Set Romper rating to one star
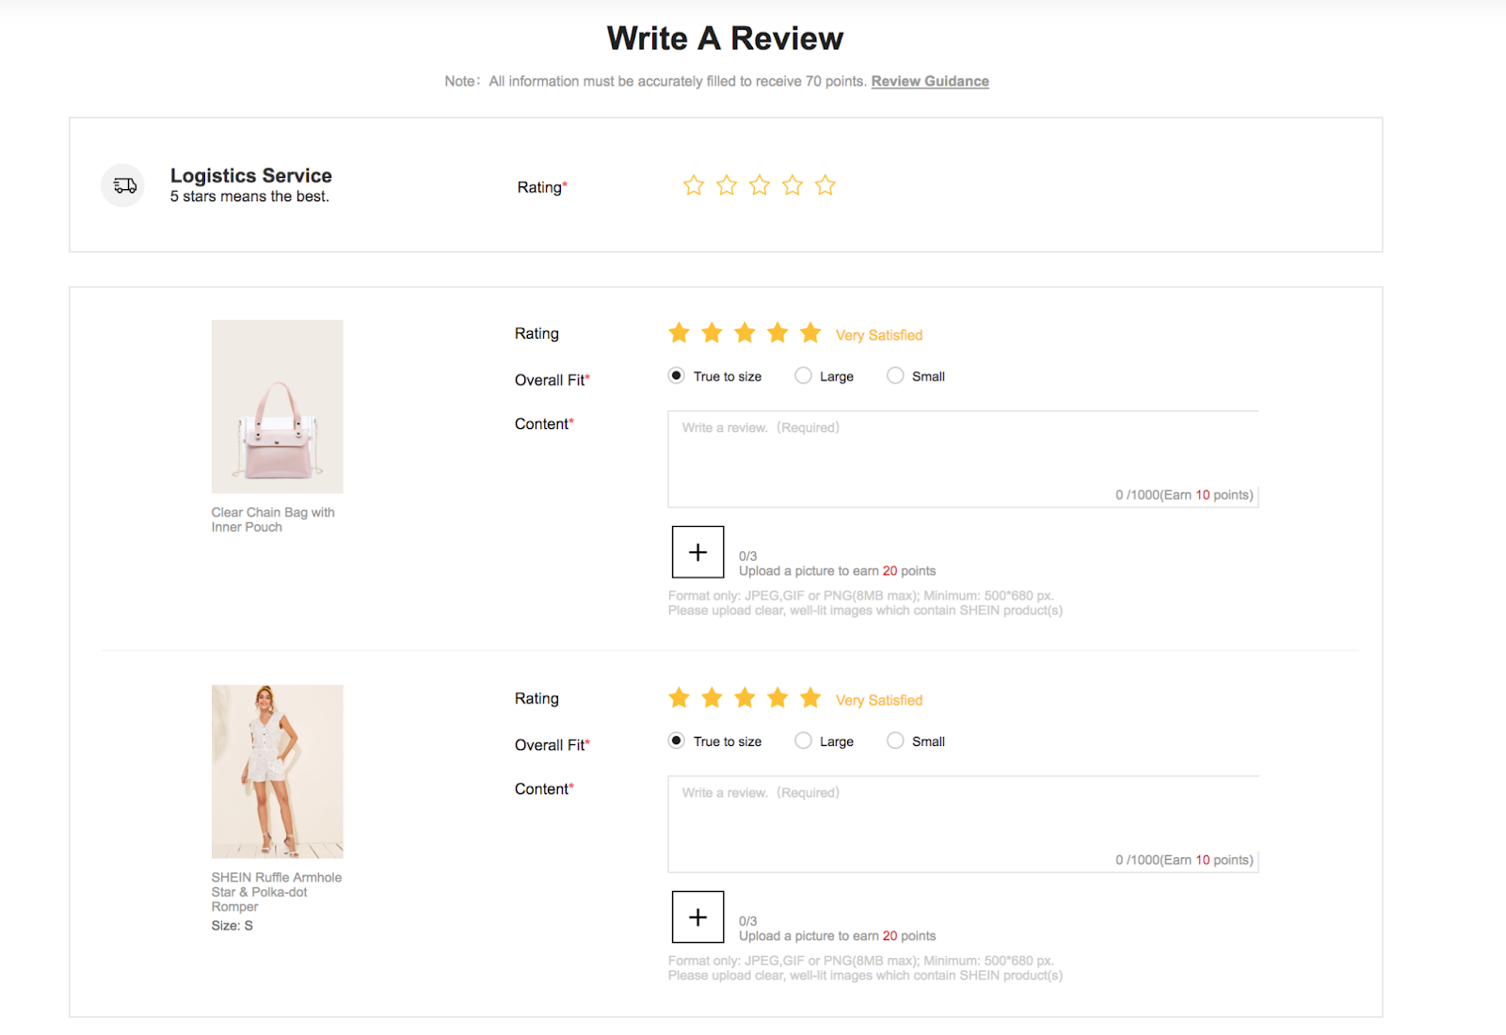 pos(679,698)
